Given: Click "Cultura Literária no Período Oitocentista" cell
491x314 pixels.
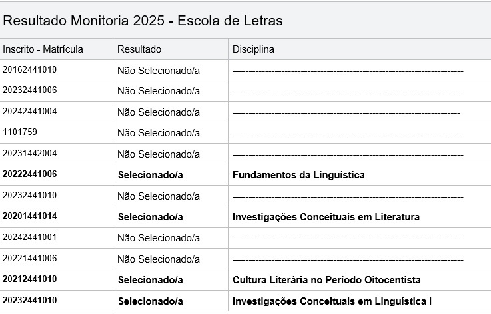Looking at the screenshot, I should 326,280.
